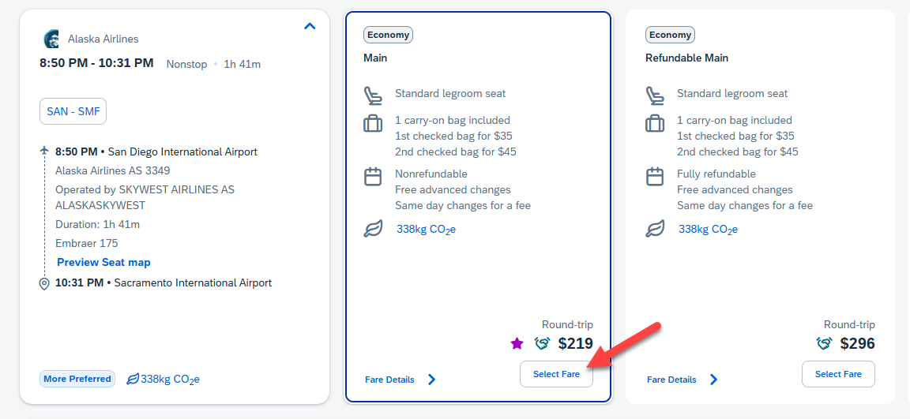Expand Fare Details for Refundable Main
Screen dimensions: 910x419
[x=682, y=380]
